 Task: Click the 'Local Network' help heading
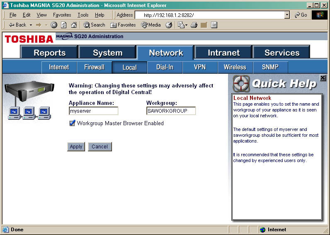pos(252,98)
